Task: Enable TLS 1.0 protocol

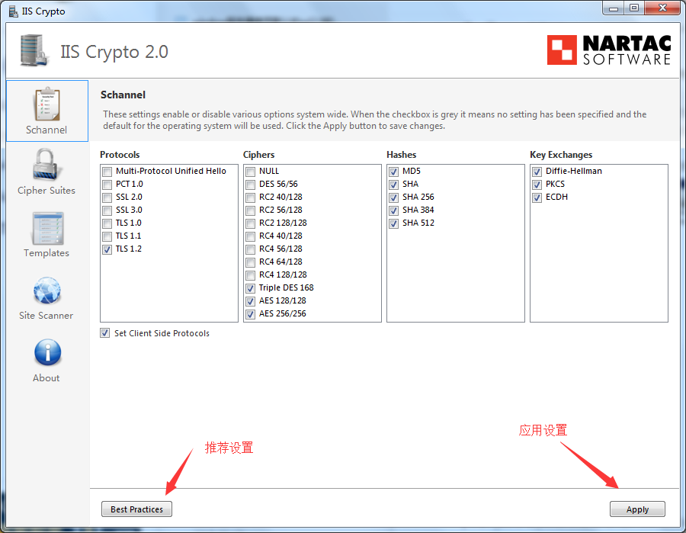Action: 107,223
